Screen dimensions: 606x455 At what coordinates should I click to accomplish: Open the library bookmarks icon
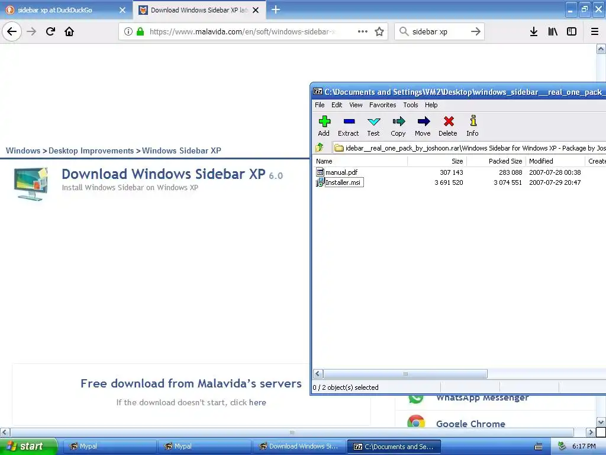click(x=553, y=31)
